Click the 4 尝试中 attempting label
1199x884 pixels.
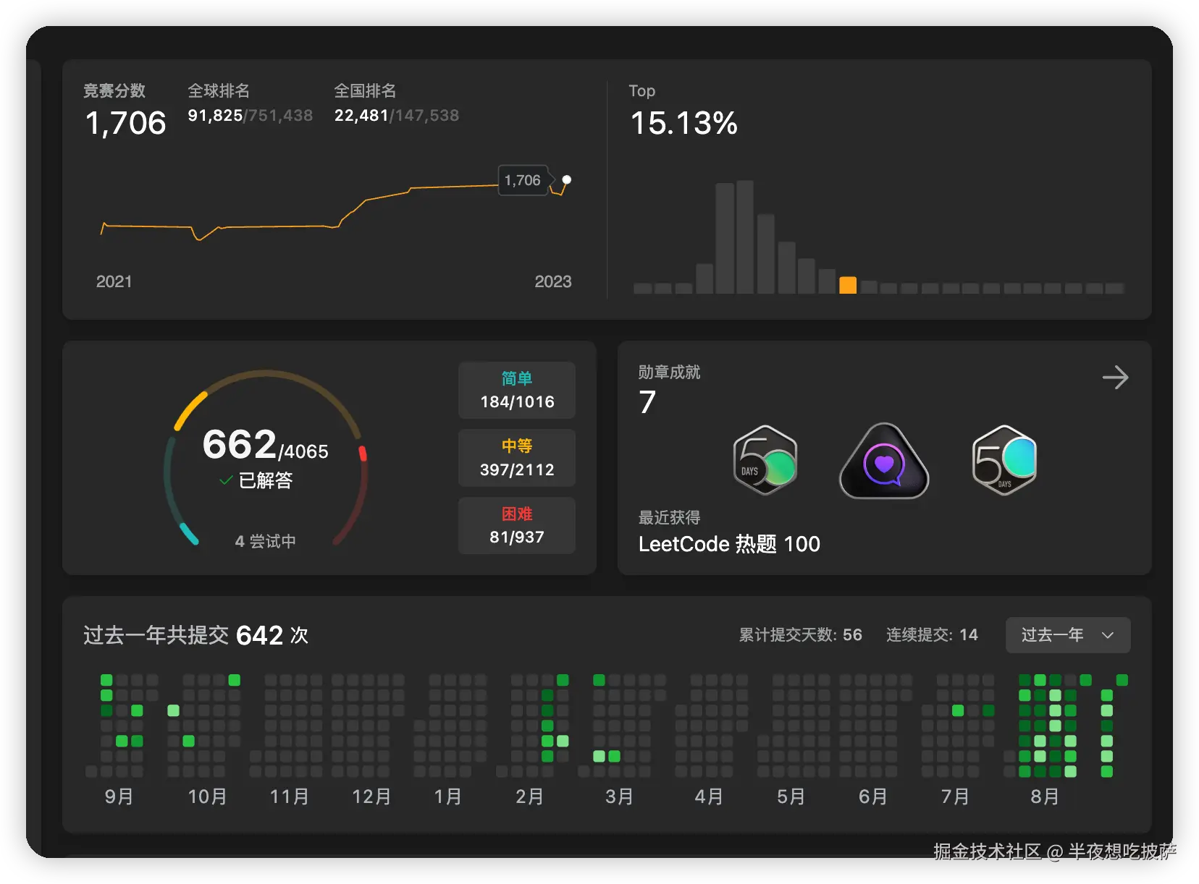(265, 541)
